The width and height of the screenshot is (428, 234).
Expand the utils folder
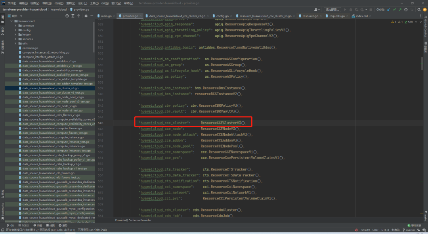coord(15,43)
